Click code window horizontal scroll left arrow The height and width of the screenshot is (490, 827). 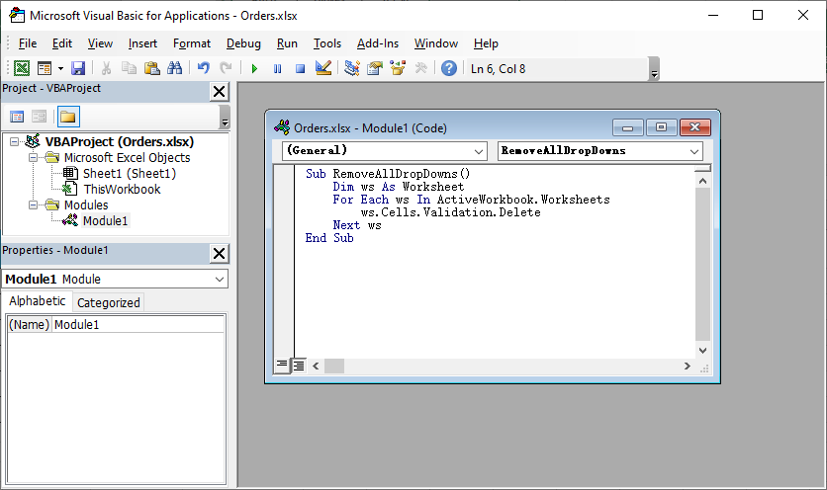tap(316, 366)
